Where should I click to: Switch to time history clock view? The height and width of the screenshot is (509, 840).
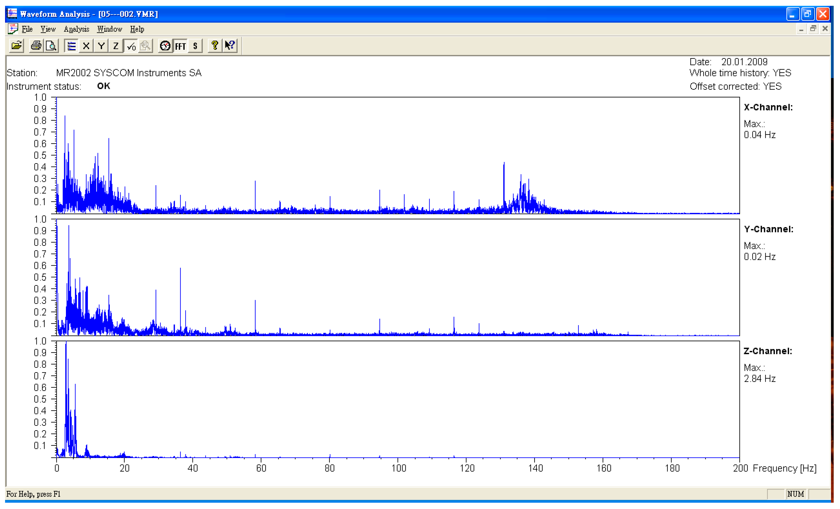pos(165,46)
